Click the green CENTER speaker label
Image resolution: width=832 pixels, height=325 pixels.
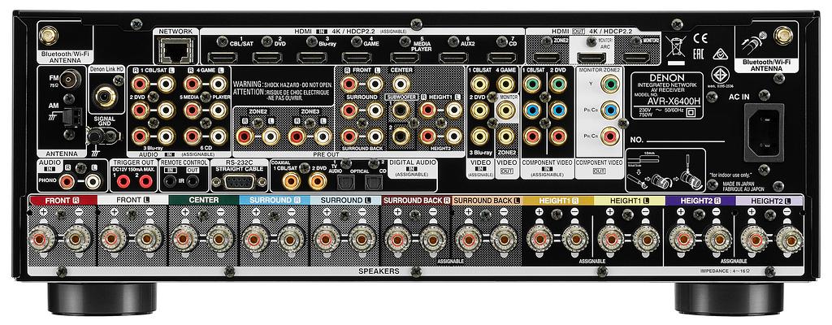204,200
